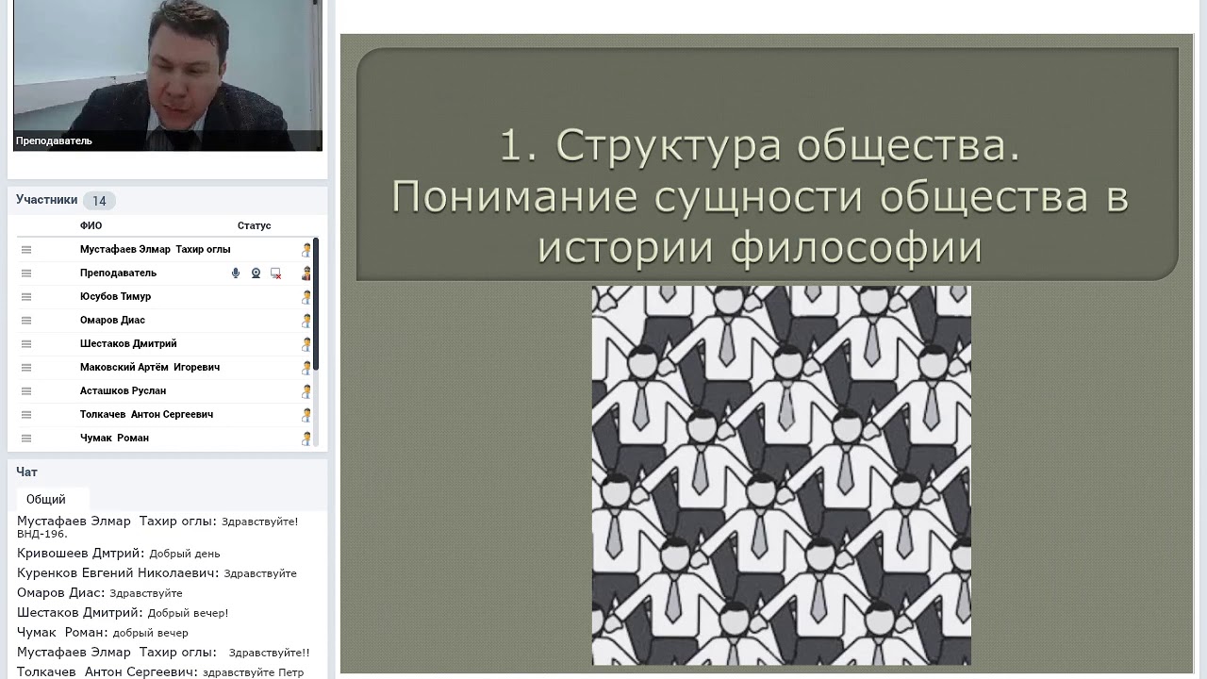Click the slide image of businessmen pattern

[x=782, y=475]
